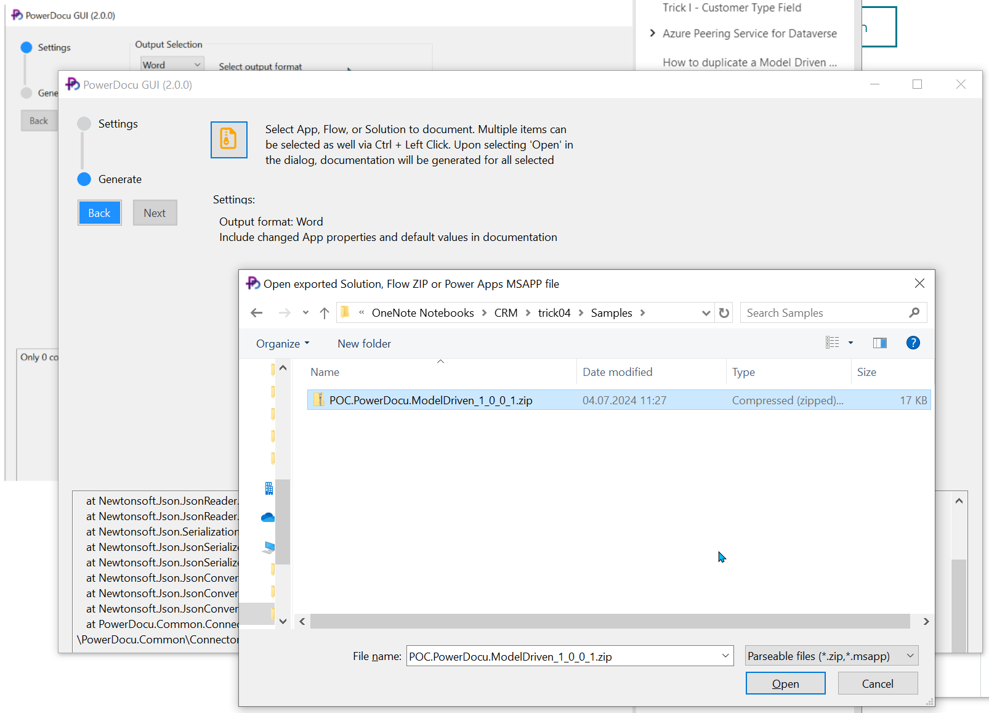The width and height of the screenshot is (989, 713).
Task: Click the Next button in PowerDocu
Action: [155, 213]
